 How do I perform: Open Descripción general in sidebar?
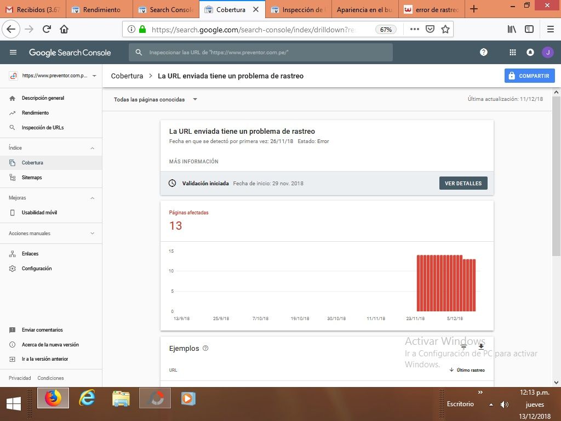point(51,98)
